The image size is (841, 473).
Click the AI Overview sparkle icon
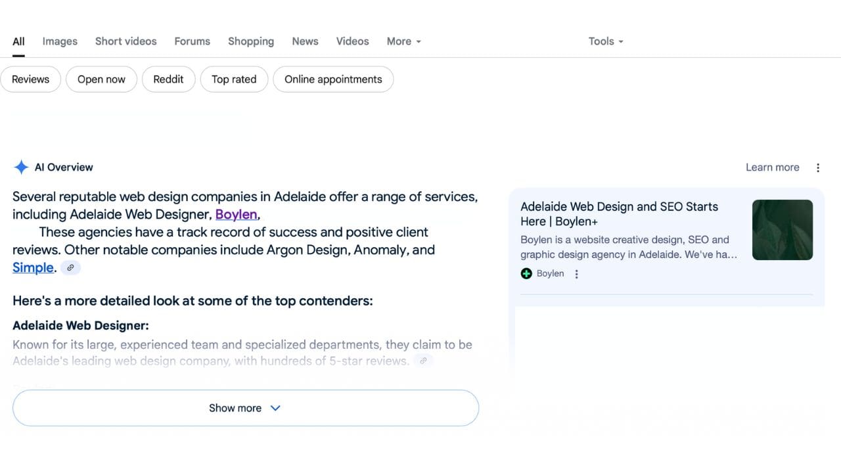coord(21,167)
